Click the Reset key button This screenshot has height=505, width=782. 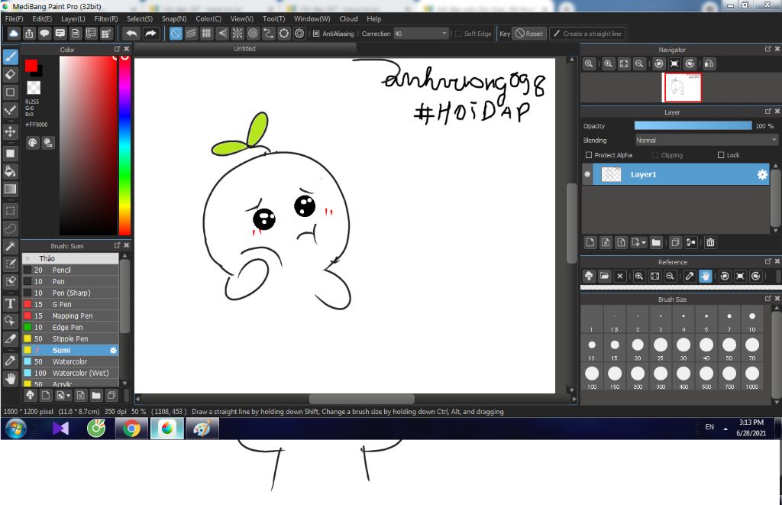[529, 34]
